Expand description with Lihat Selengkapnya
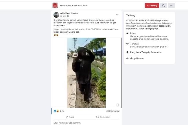188x125 pixels. [149, 29]
